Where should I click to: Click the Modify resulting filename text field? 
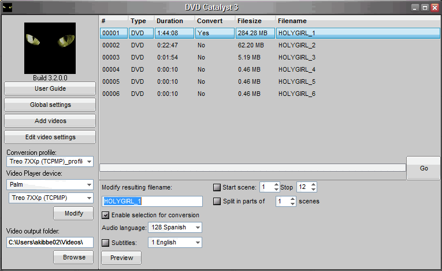click(152, 201)
